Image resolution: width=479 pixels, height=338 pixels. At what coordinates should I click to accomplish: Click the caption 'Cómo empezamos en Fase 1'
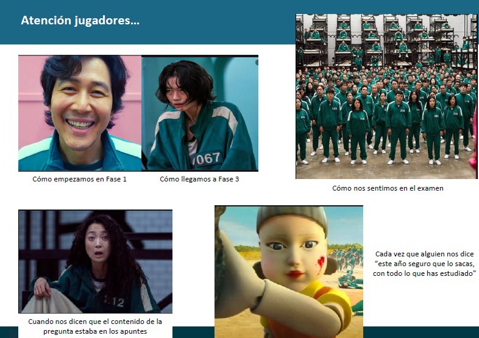tap(79, 179)
